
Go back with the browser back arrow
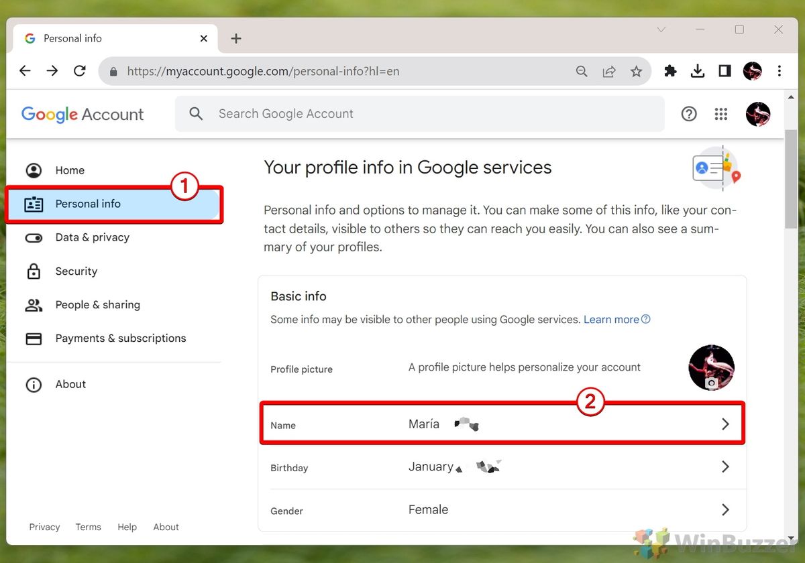click(x=25, y=71)
